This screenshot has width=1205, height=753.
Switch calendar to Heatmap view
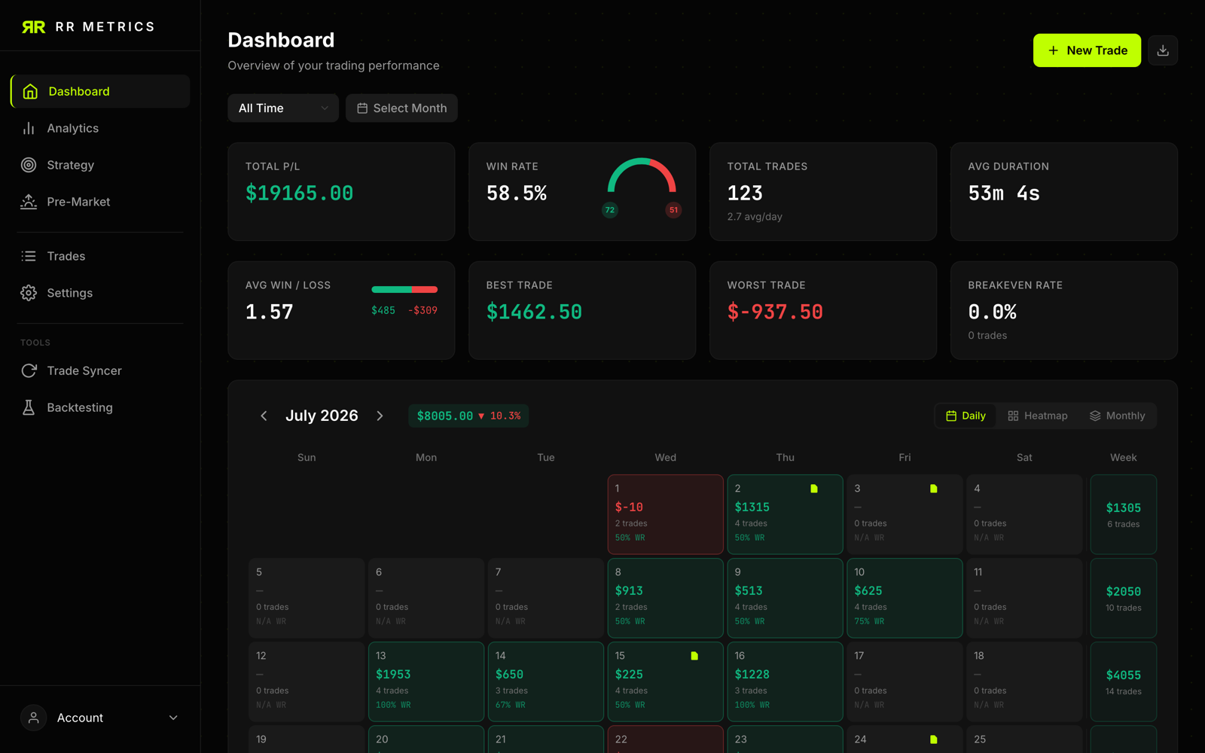click(1038, 416)
